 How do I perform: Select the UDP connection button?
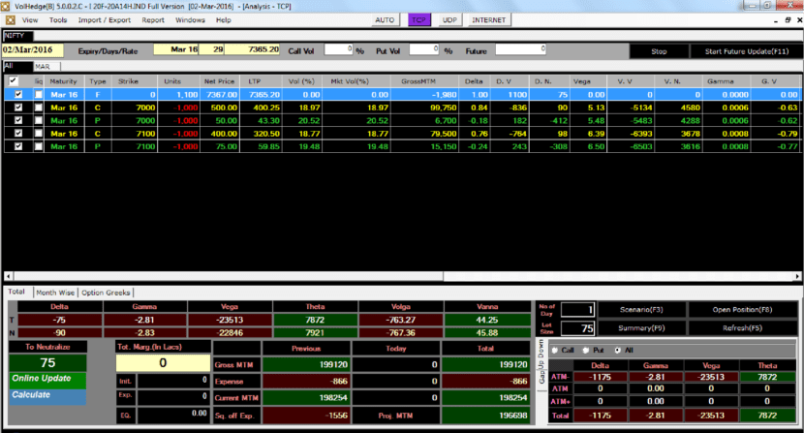(449, 20)
